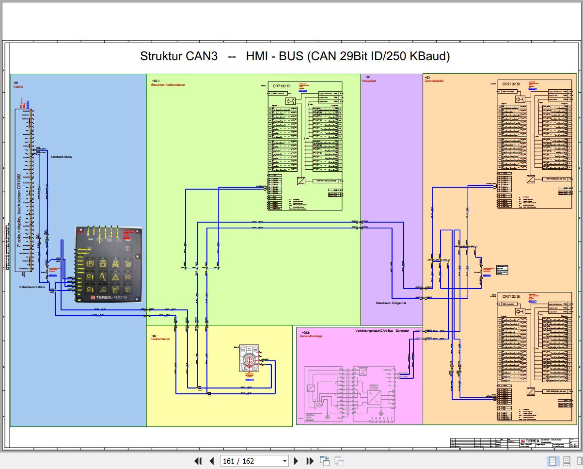Click the '+06 Hubgerüst' section label
The width and height of the screenshot is (583, 469).
369,79
